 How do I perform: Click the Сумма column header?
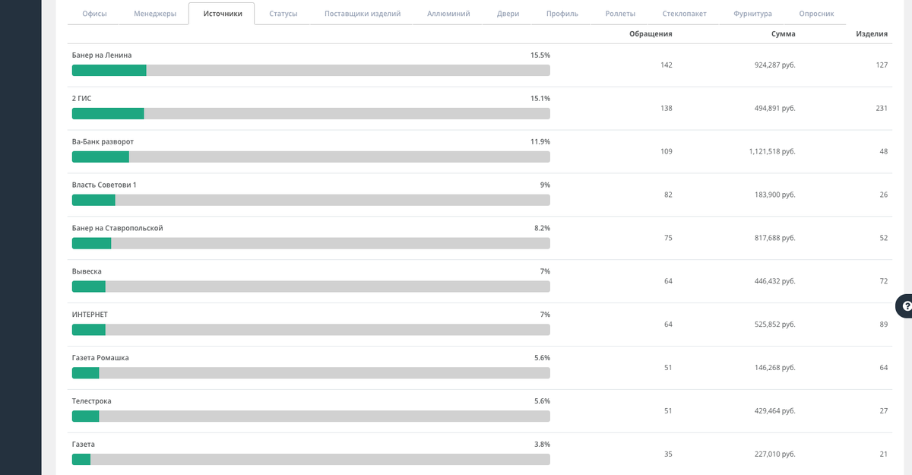click(x=783, y=34)
